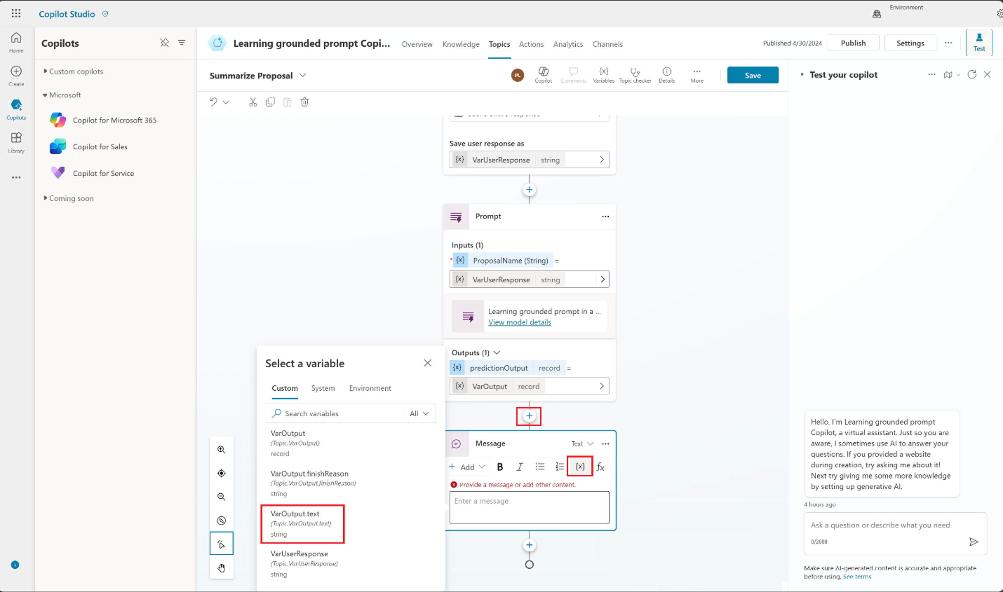
Task: Open Message node options menu
Action: [x=605, y=443]
